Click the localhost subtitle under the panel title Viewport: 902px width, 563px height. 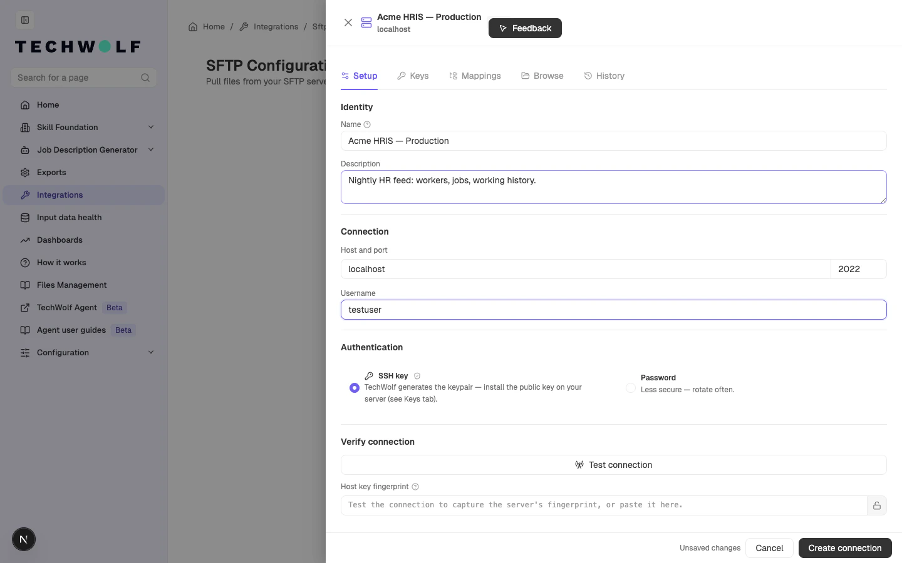394,29
